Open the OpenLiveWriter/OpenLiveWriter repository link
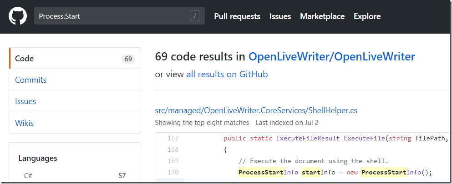This screenshot has height=184, width=452. [332, 57]
